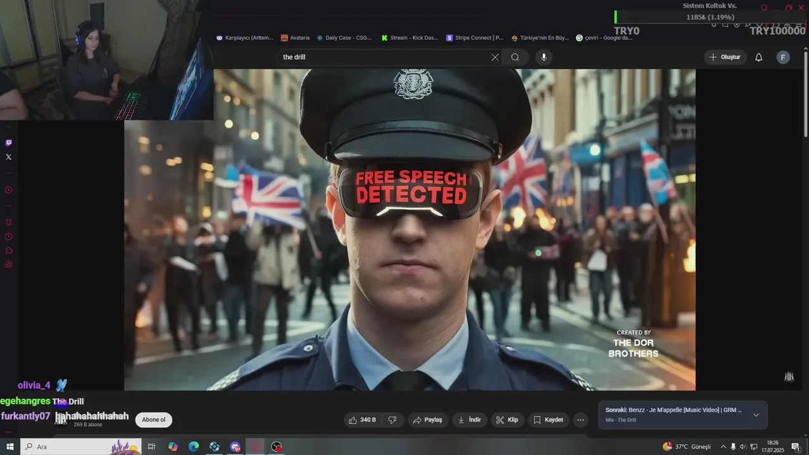
Task: Click the Paylaş share button
Action: coord(428,420)
